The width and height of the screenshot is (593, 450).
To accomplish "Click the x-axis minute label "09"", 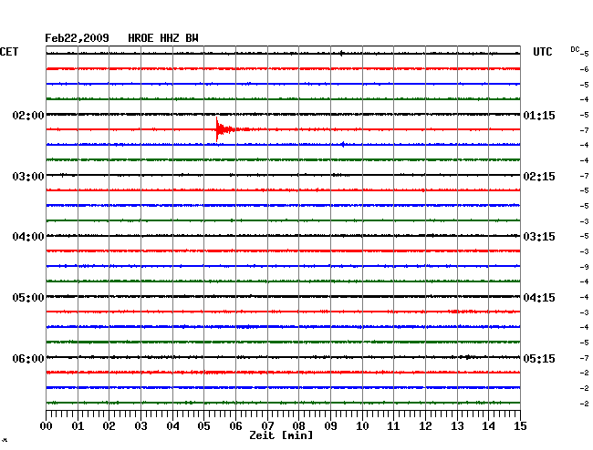I will point(330,426).
